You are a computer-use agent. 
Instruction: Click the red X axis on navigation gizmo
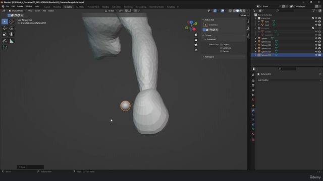click(194, 29)
